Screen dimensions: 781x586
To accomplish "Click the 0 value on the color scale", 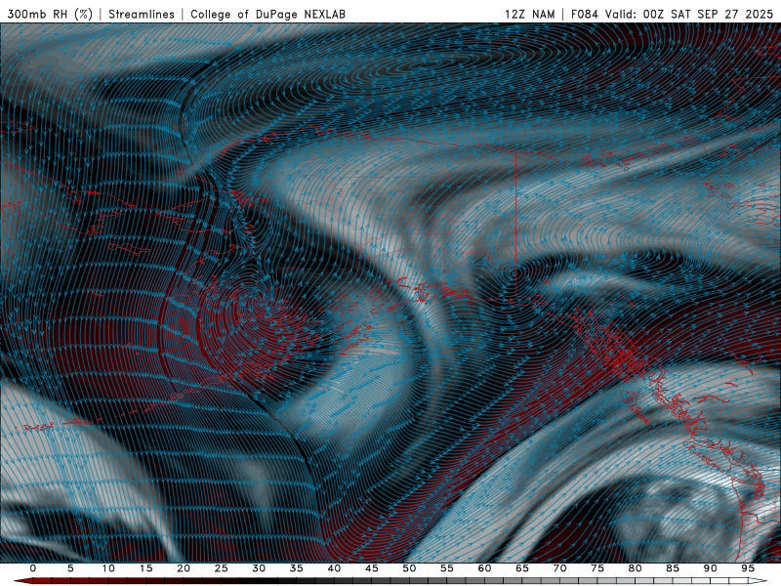I will pyautogui.click(x=33, y=568).
